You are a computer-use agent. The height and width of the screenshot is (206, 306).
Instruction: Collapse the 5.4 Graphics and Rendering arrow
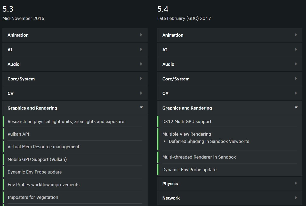click(x=296, y=108)
